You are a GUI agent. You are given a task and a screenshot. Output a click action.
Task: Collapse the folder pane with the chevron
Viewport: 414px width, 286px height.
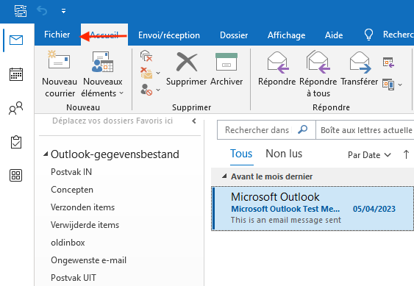click(194, 121)
